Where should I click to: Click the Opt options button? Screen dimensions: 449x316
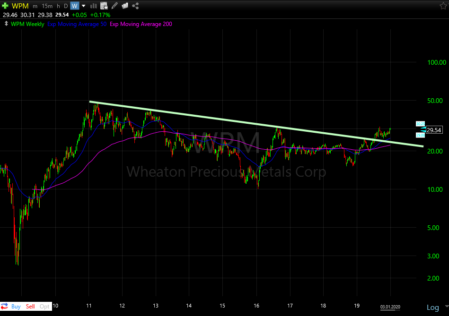click(44, 307)
